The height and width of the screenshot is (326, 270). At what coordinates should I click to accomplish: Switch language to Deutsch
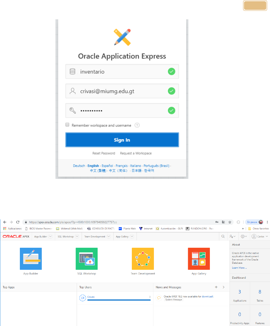(x=79, y=166)
